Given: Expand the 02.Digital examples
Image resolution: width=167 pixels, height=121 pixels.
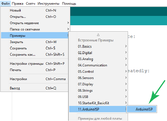Looking at the screenshot, I should (x=98, y=53).
